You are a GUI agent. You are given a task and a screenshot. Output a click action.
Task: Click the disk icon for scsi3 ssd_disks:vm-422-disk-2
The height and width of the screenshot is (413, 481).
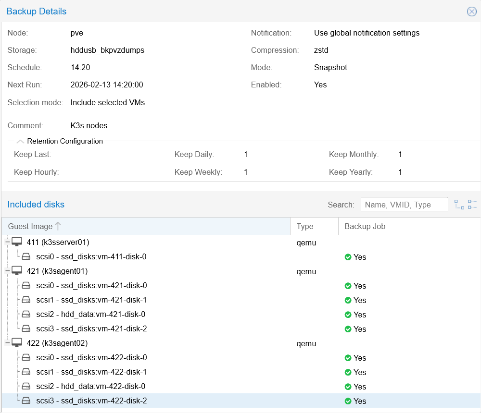pos(25,401)
